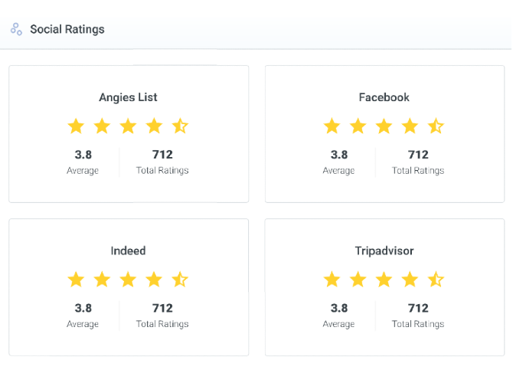
Task: Select the Indeed card title
Action: [x=129, y=250]
